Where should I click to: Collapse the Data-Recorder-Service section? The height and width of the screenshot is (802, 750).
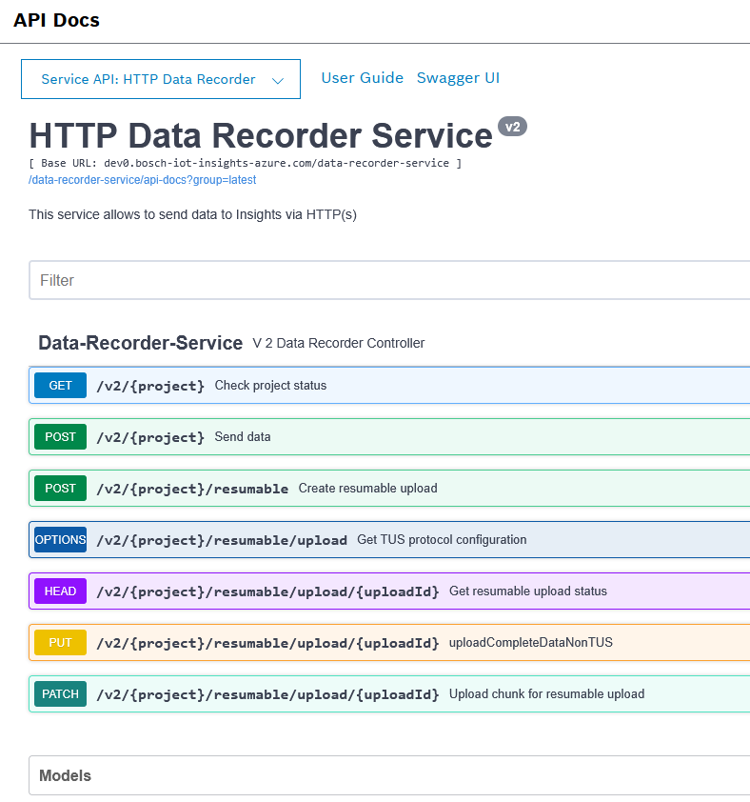[x=140, y=343]
